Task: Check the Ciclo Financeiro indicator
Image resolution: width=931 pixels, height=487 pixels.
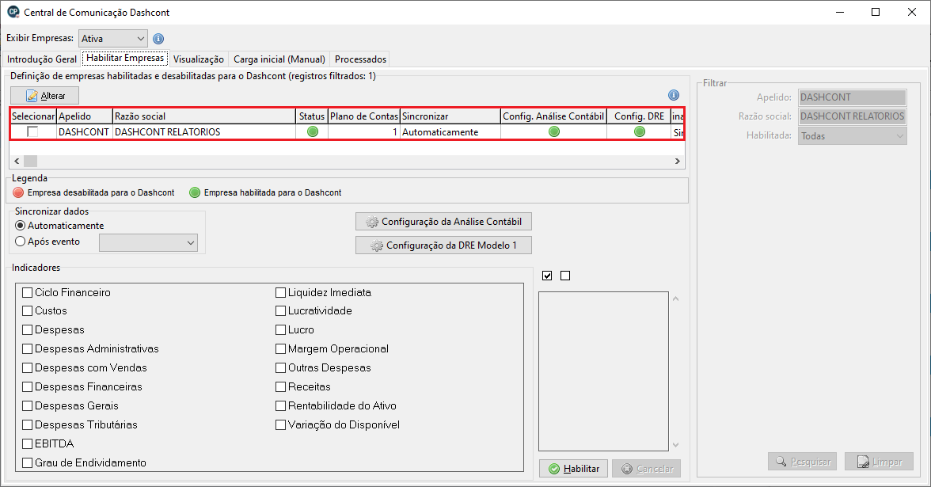Action: tap(27, 293)
